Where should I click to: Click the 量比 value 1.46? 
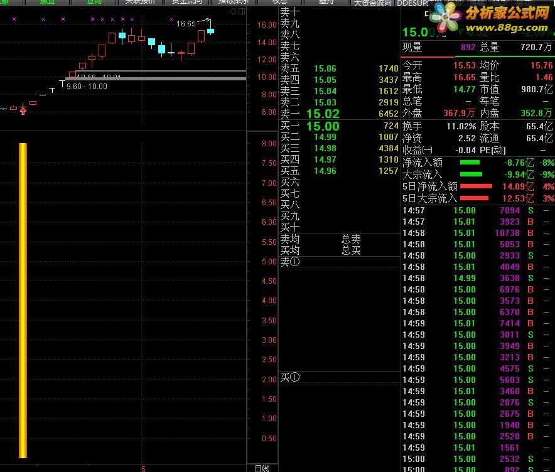pos(544,77)
